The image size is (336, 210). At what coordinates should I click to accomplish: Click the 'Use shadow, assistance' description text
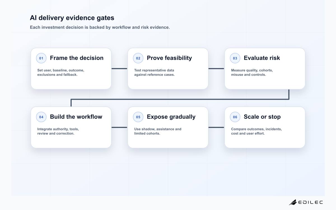pyautogui.click(x=158, y=131)
